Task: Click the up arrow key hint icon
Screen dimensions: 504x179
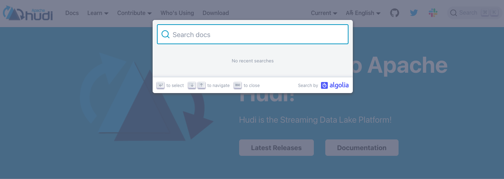Action: (x=202, y=85)
